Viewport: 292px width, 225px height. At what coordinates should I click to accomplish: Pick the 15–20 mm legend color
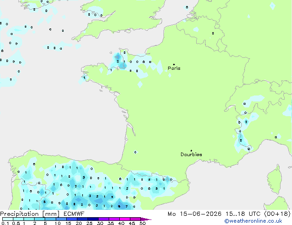[71, 219]
